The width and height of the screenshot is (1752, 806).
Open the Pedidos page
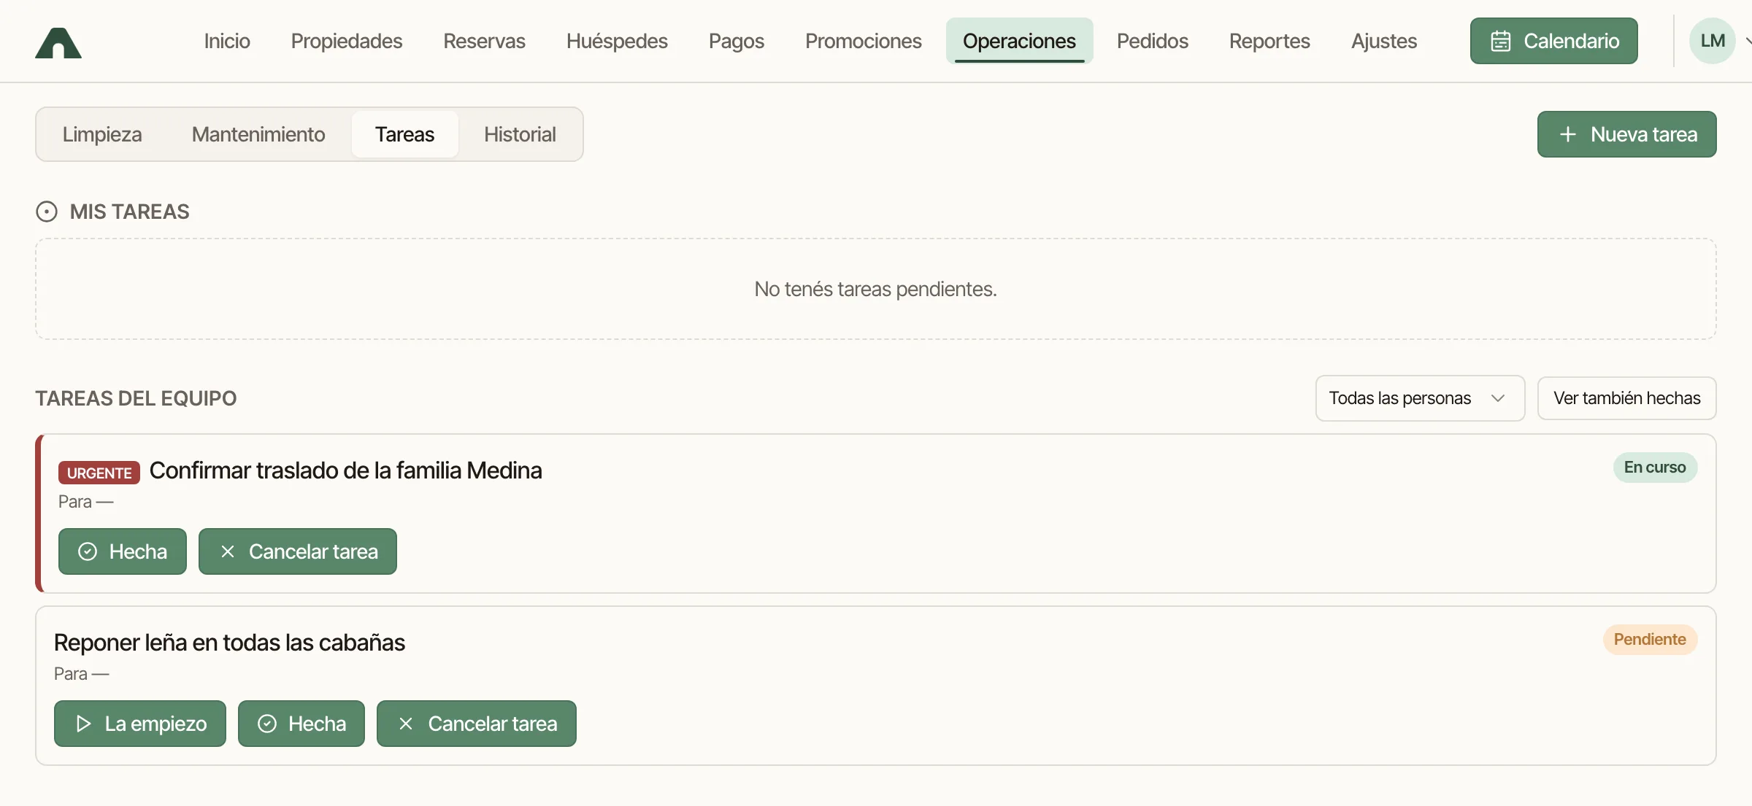pyautogui.click(x=1153, y=41)
